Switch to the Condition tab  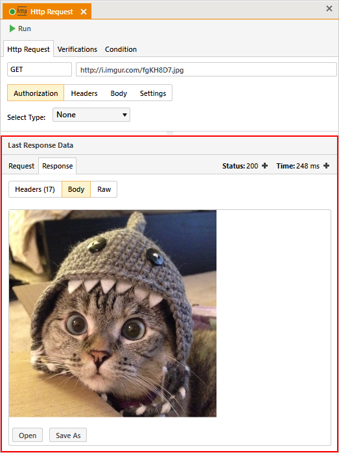click(121, 49)
